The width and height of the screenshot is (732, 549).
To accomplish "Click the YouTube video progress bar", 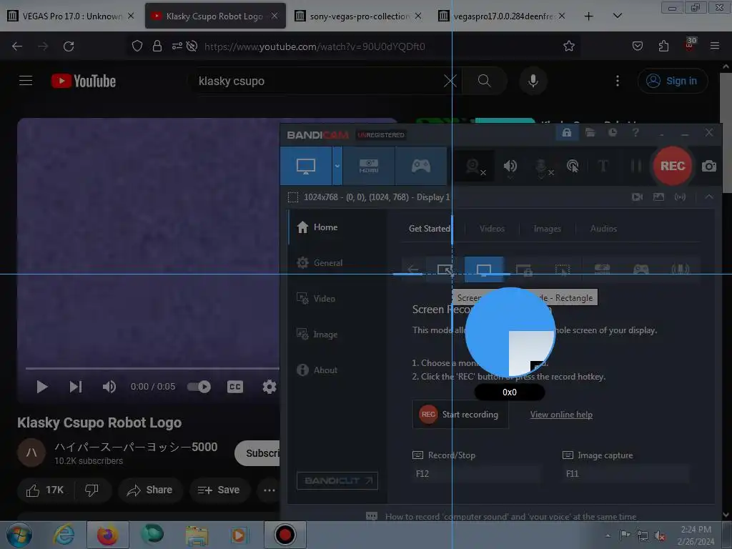I will point(152,369).
